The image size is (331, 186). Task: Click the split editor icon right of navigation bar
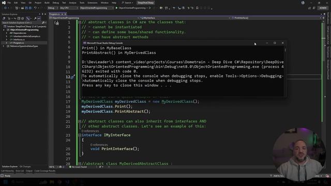(323, 18)
